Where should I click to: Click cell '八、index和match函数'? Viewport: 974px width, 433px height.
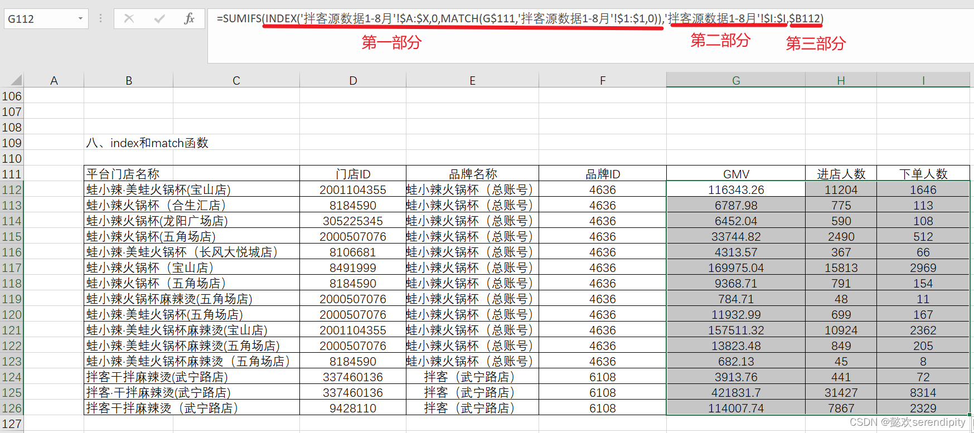(x=147, y=143)
